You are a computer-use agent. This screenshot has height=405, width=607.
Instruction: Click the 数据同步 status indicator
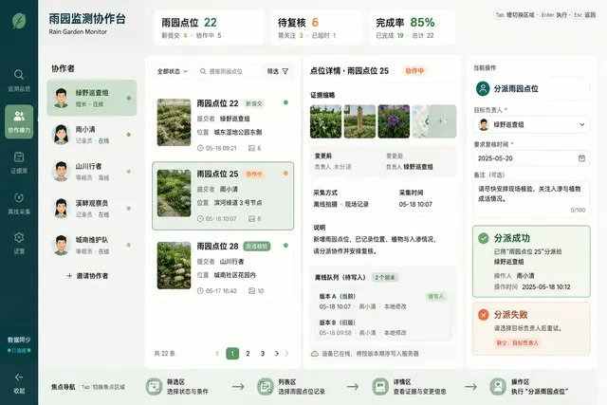point(19,344)
